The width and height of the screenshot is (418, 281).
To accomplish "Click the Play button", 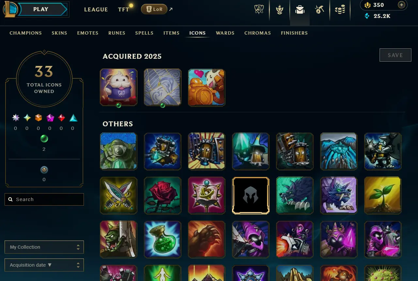I will click(x=41, y=9).
